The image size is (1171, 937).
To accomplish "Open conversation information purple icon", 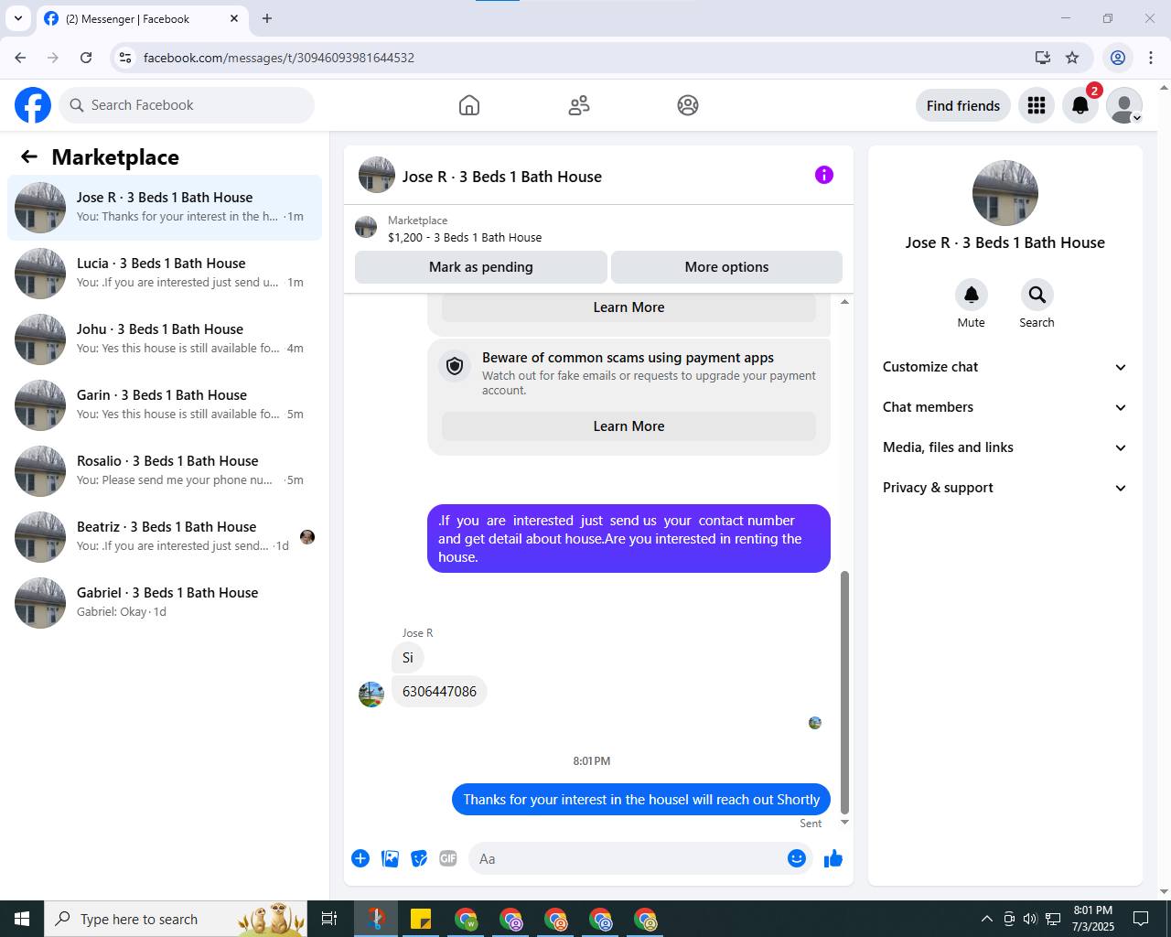I will click(824, 175).
